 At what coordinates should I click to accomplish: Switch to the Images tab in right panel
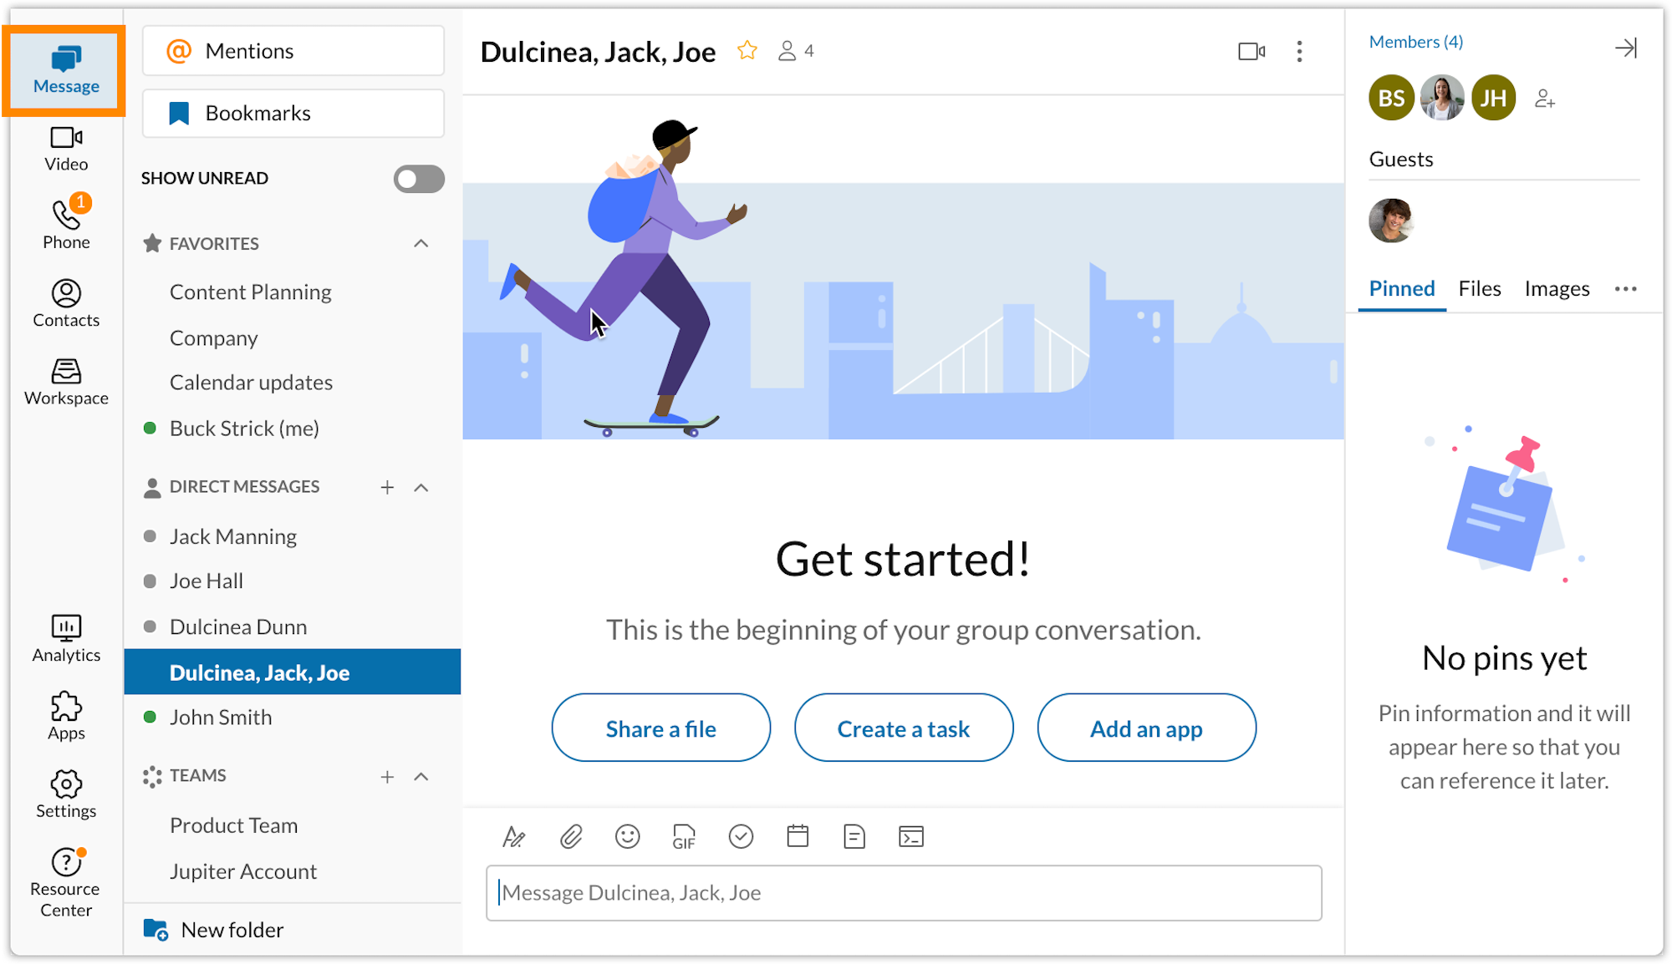pyautogui.click(x=1556, y=289)
